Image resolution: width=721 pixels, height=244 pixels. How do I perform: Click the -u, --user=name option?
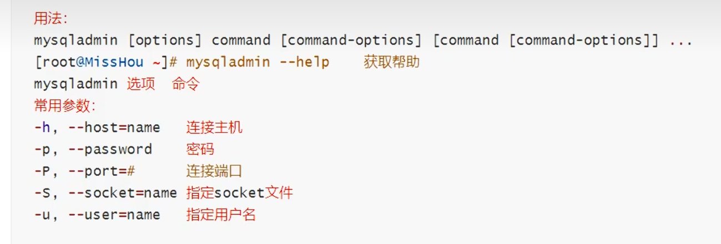pos(97,215)
